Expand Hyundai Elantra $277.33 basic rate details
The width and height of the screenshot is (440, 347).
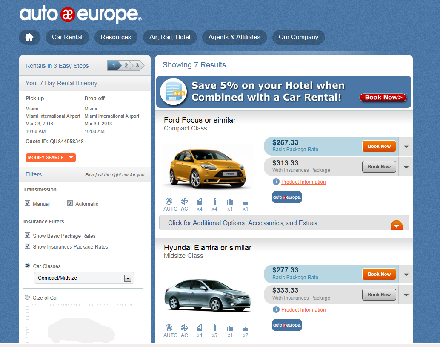click(406, 275)
